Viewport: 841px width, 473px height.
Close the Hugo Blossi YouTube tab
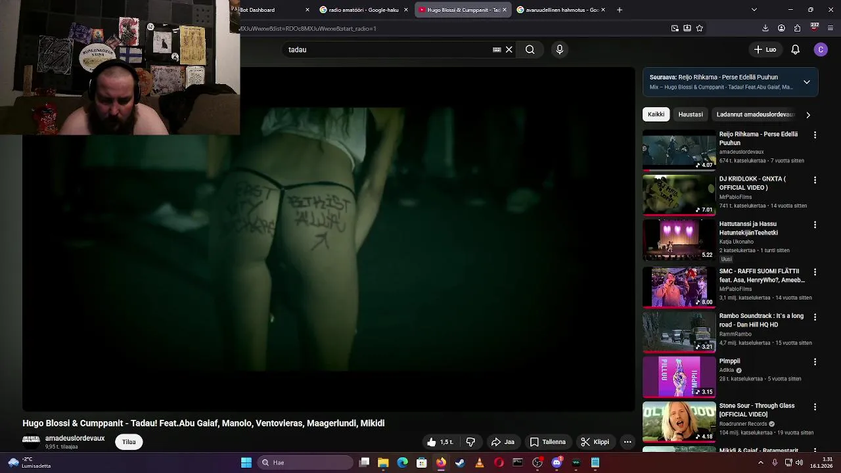tap(504, 10)
